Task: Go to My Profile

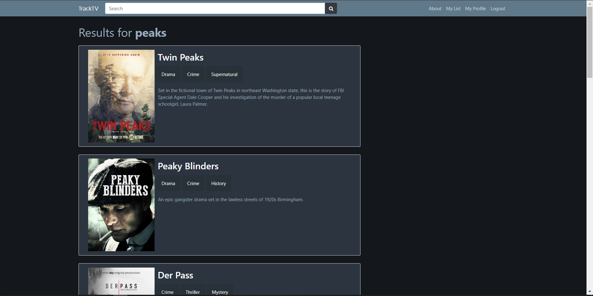Action: pos(476,9)
